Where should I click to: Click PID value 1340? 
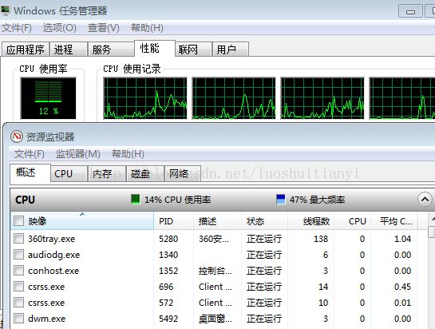(x=168, y=255)
